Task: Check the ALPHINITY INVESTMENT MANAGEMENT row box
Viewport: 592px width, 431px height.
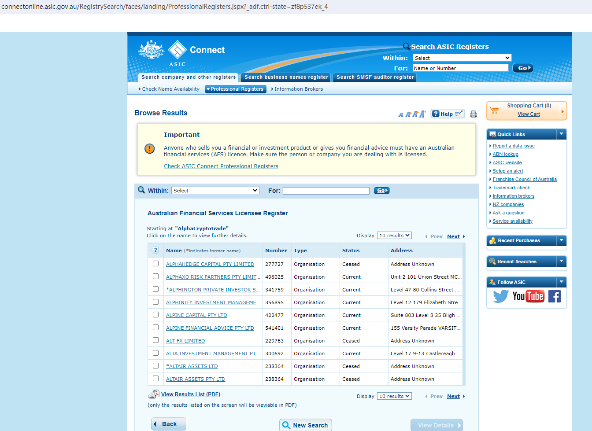Action: click(155, 302)
